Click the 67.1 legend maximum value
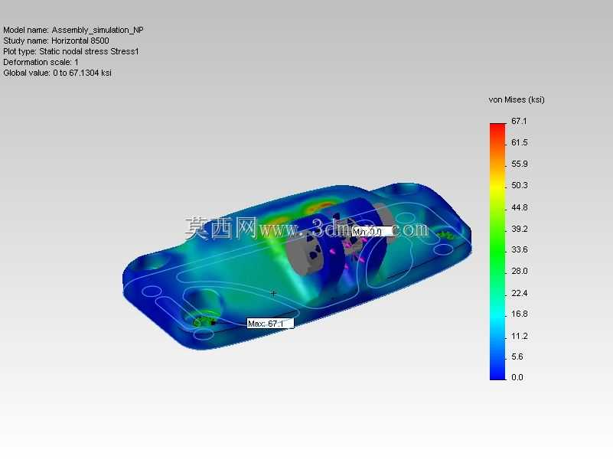Image resolution: width=613 pixels, height=459 pixels. tap(519, 121)
